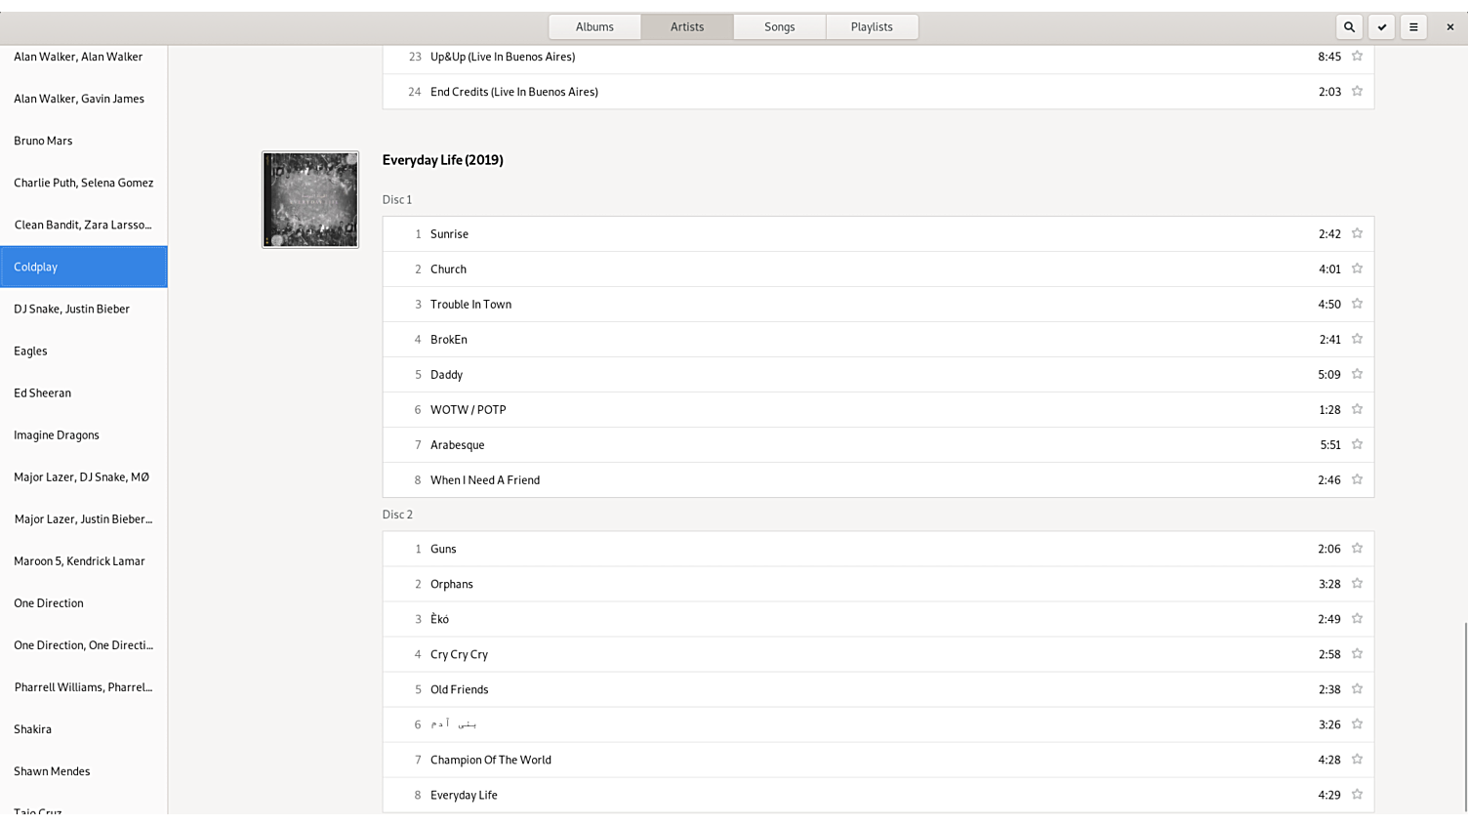Play the track Church
Image resolution: width=1468 pixels, height=826 pixels.
(449, 269)
